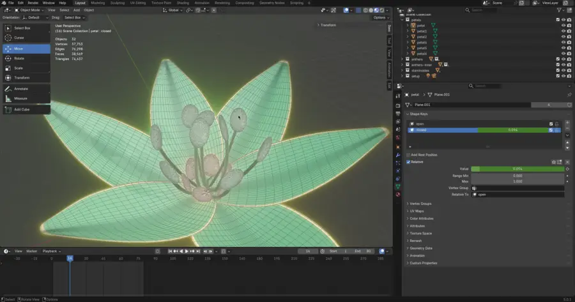Collapse the petals collection in outliner
575x302 pixels.
402,20
